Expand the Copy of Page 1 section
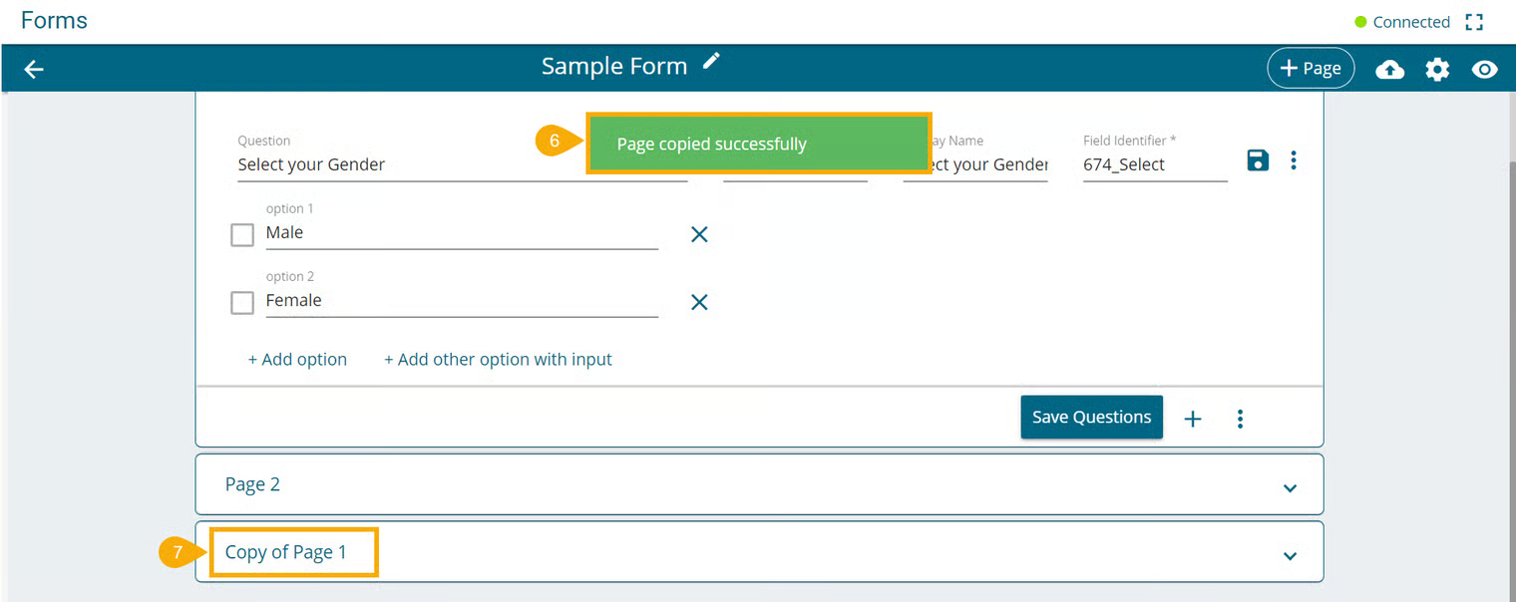This screenshot has width=1516, height=602. pos(1290,555)
